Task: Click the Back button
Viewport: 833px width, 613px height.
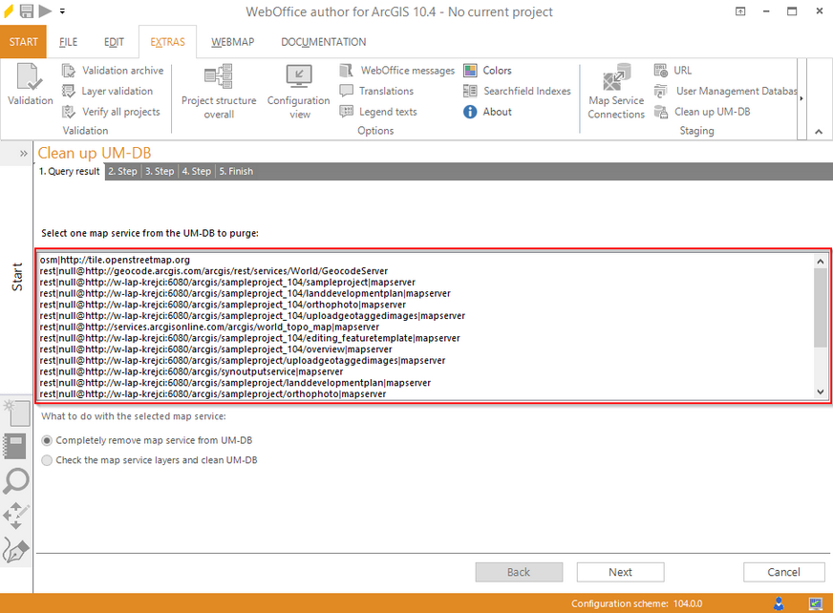Action: tap(519, 572)
